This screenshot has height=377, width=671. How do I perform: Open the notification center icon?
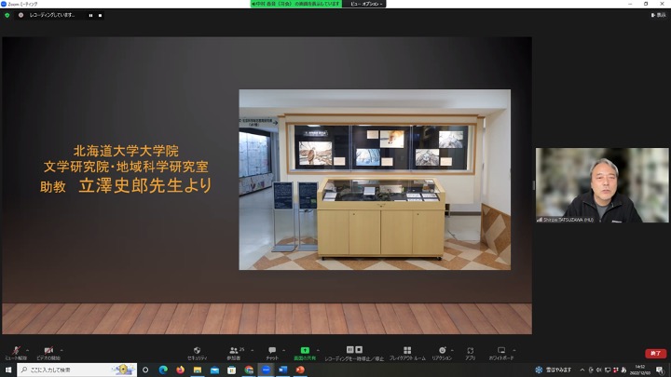[660, 370]
